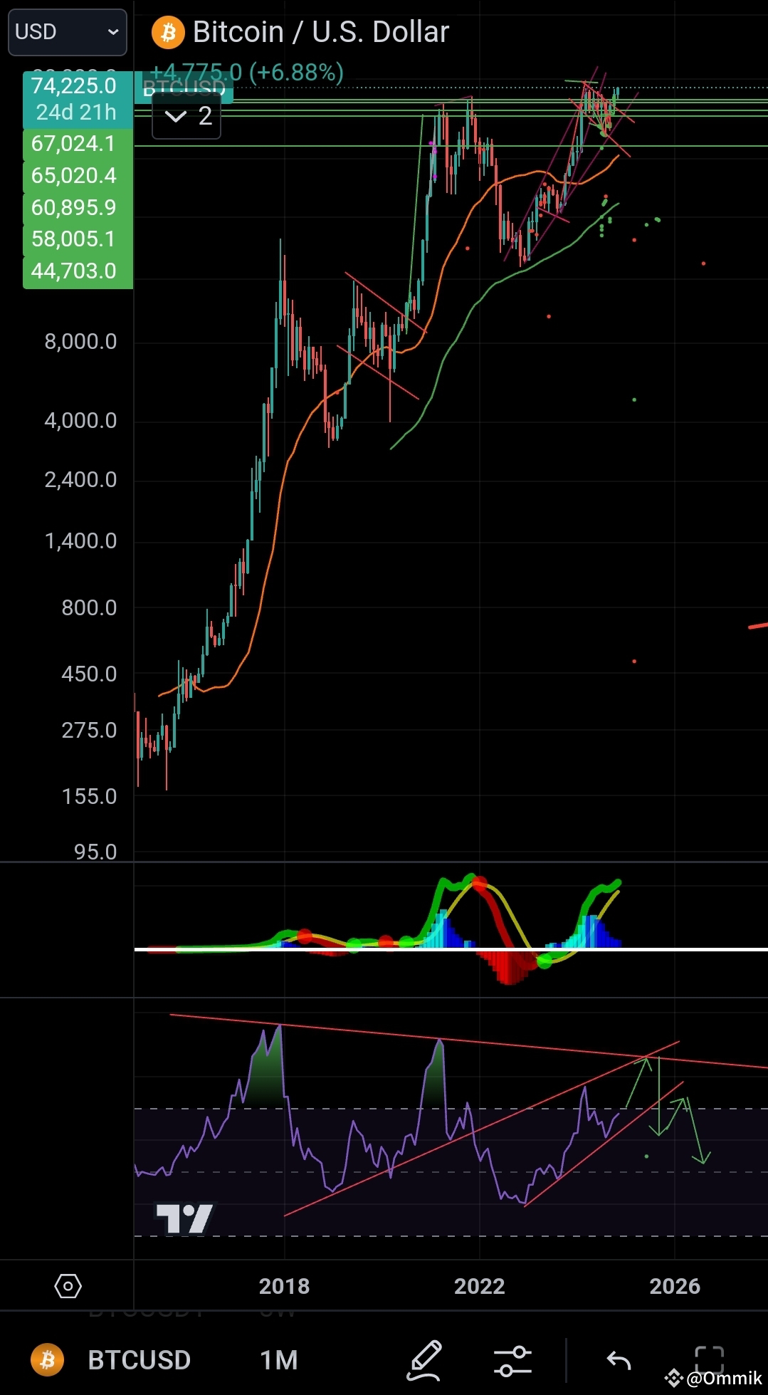This screenshot has height=1395, width=768.
Task: Open the indicators settings sliders icon
Action: point(512,1360)
